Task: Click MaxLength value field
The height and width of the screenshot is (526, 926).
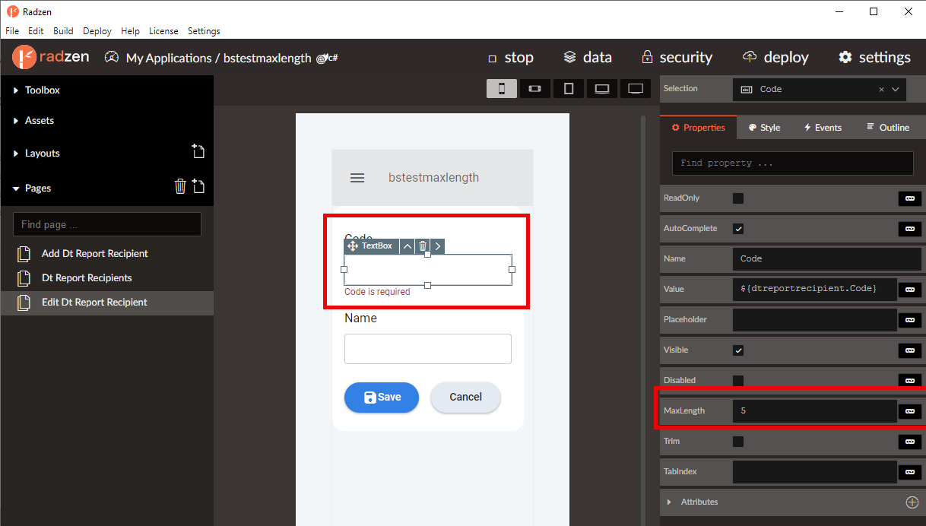Action: [815, 411]
